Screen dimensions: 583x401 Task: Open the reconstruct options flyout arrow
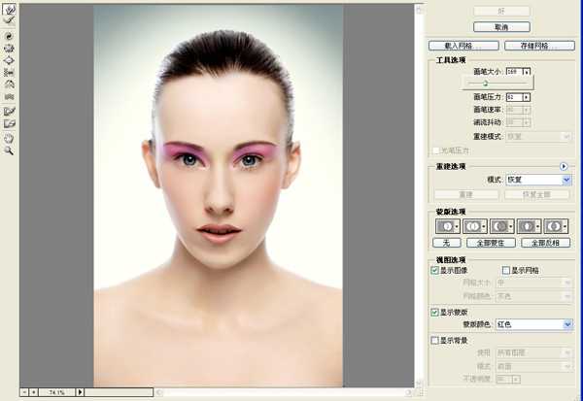pyautogui.click(x=564, y=166)
